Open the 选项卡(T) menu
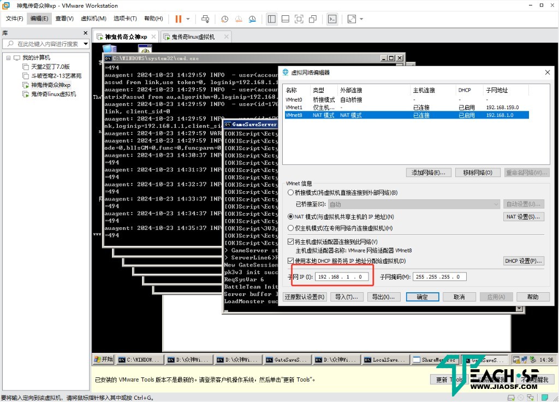Image resolution: width=559 pixels, height=402 pixels. point(125,19)
